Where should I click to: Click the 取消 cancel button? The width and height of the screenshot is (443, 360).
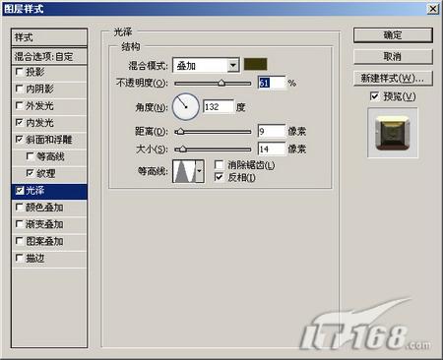pos(393,57)
